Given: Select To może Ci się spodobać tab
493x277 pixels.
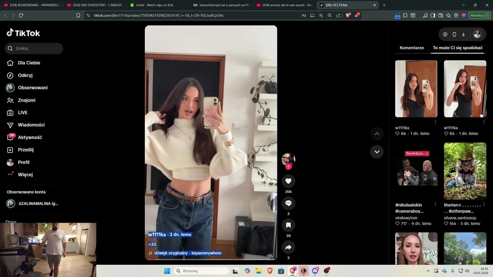Looking at the screenshot, I should [458, 48].
